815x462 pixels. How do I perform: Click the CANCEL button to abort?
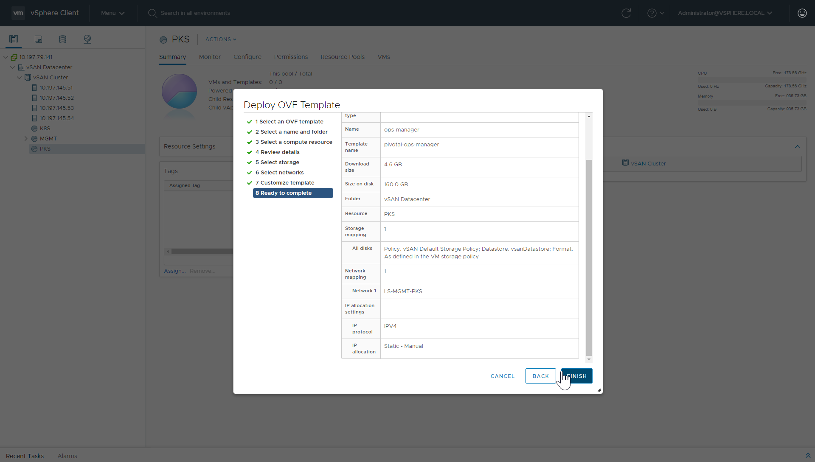pyautogui.click(x=502, y=375)
